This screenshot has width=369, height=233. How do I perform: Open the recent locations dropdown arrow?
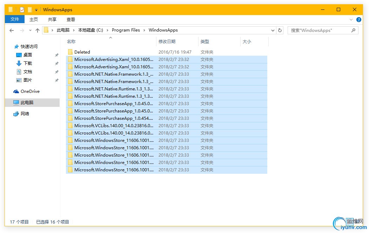point(30,30)
